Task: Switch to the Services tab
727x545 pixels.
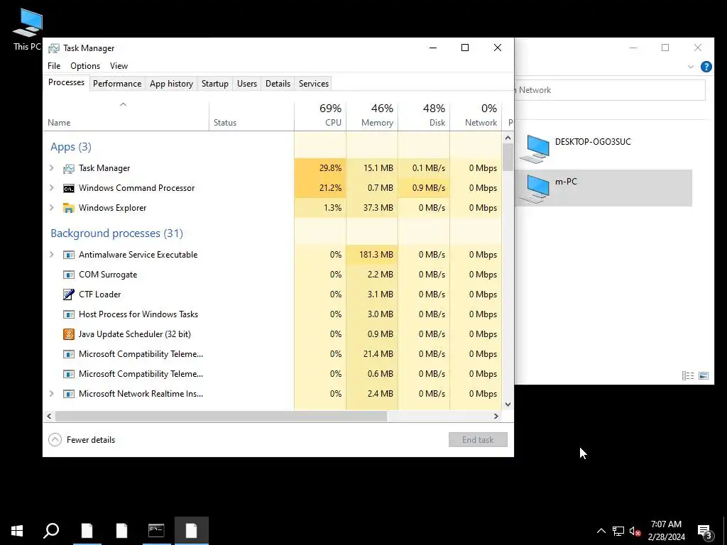Action: click(313, 84)
